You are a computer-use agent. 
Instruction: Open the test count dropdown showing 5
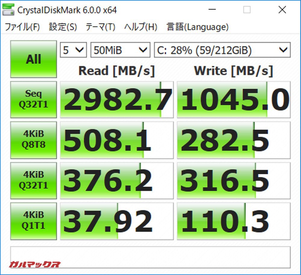click(x=73, y=50)
